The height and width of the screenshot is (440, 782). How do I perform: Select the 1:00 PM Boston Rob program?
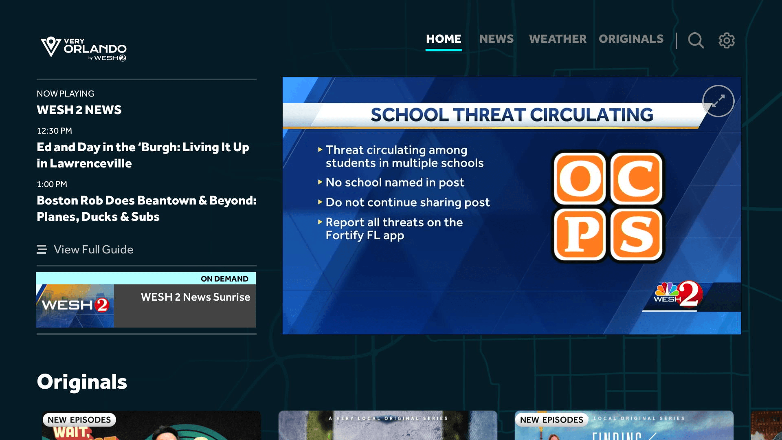[x=147, y=208]
